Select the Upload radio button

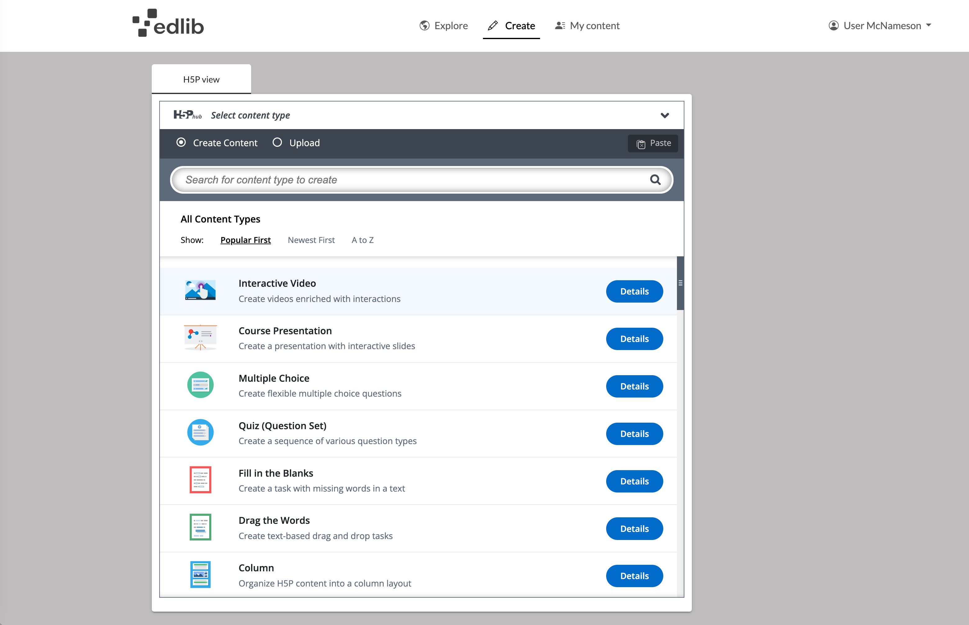tap(277, 142)
